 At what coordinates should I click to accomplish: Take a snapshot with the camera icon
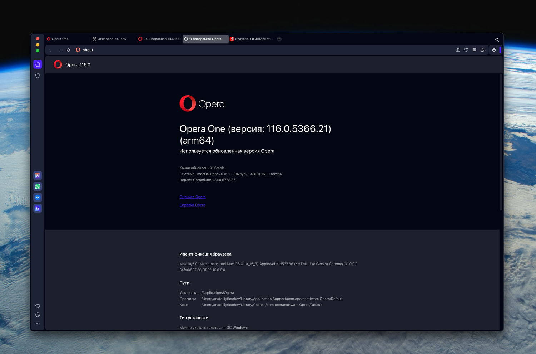pos(458,50)
